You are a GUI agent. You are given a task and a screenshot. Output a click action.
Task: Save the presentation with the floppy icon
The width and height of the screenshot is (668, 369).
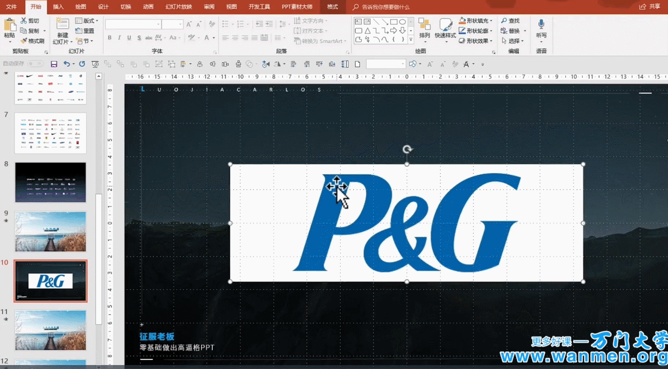click(x=54, y=64)
